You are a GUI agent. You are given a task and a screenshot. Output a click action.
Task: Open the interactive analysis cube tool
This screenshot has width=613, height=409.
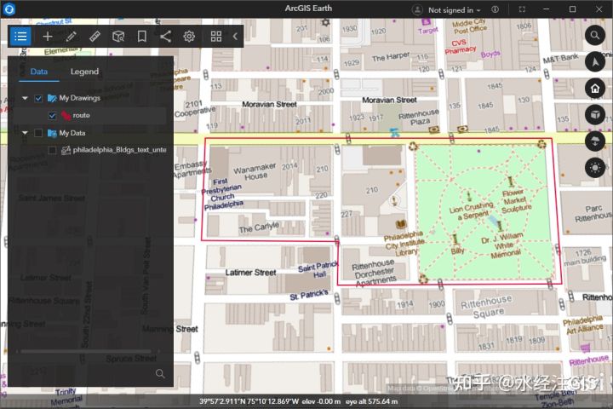pyautogui.click(x=118, y=37)
